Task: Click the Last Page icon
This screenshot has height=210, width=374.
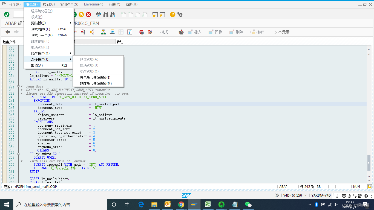Action: (145, 14)
